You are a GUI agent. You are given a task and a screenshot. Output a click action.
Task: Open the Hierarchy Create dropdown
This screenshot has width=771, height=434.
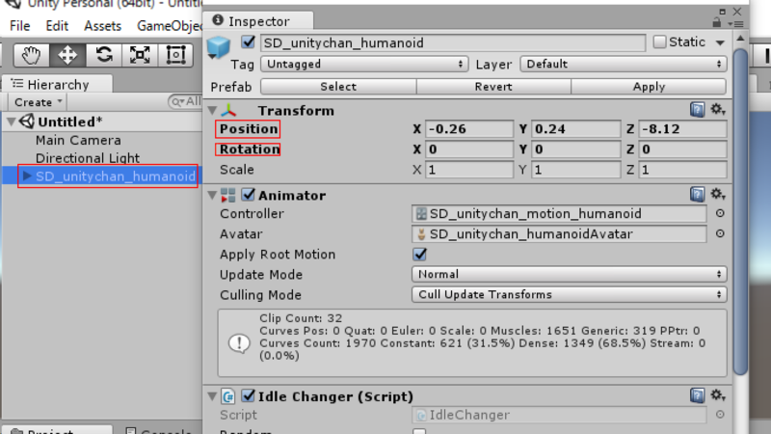tap(38, 102)
